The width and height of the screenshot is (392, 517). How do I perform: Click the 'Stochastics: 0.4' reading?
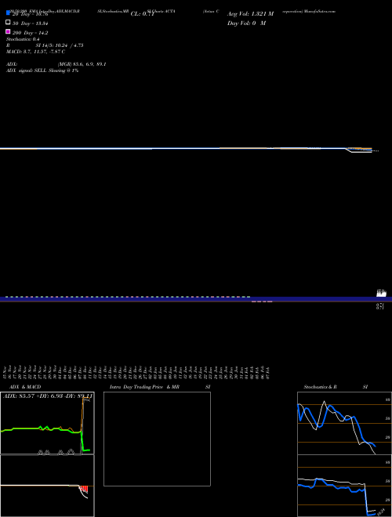[23, 39]
